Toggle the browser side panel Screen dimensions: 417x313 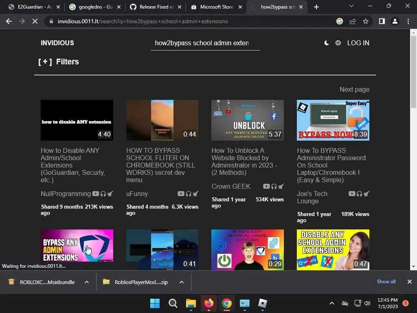pyautogui.click(x=382, y=21)
